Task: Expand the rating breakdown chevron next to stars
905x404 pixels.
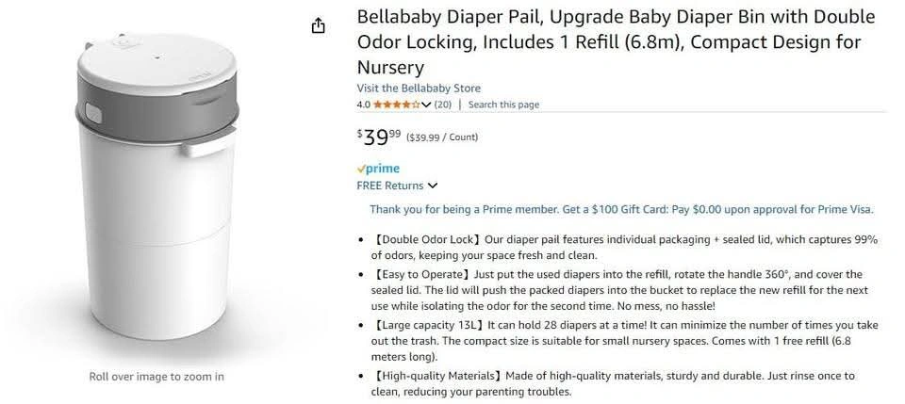Action: tap(426, 105)
